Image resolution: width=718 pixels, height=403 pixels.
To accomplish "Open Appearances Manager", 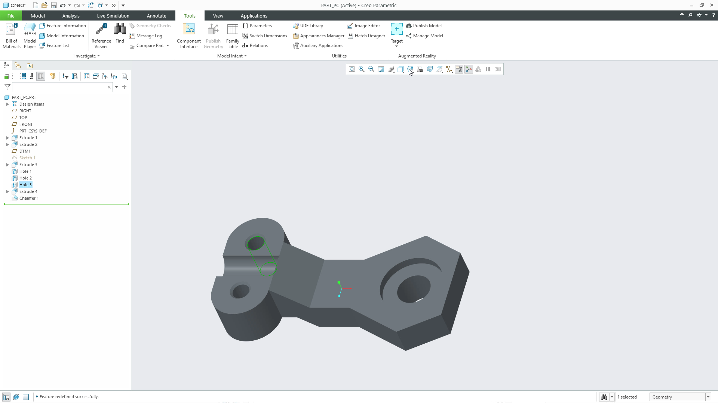I will pyautogui.click(x=319, y=36).
